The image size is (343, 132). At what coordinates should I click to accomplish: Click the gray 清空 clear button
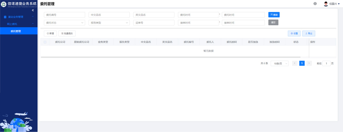pyautogui.click(x=273, y=23)
